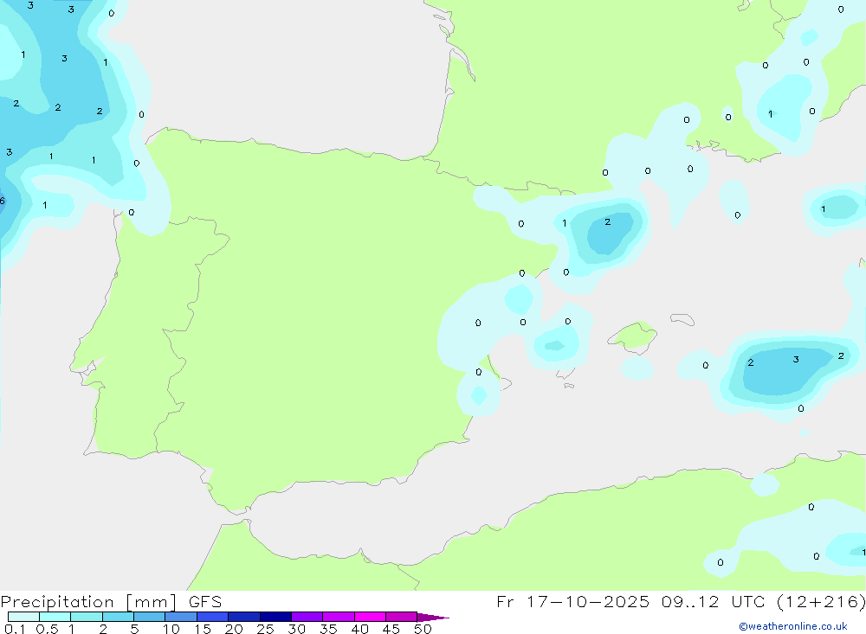The image size is (866, 634).
Task: Select the palest legend swatch for 0.1–0.5 mm
Action: click(x=23, y=617)
